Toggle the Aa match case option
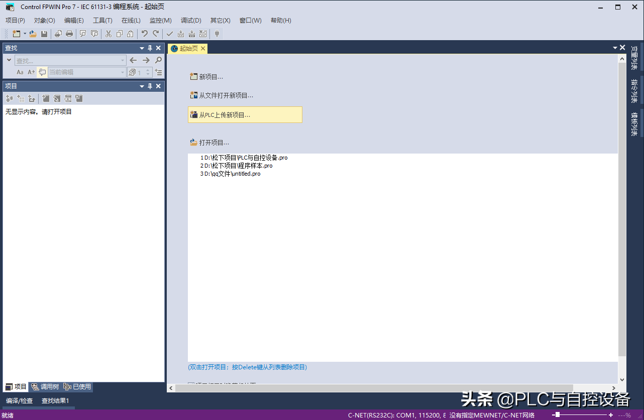644x420 pixels. tap(20, 72)
